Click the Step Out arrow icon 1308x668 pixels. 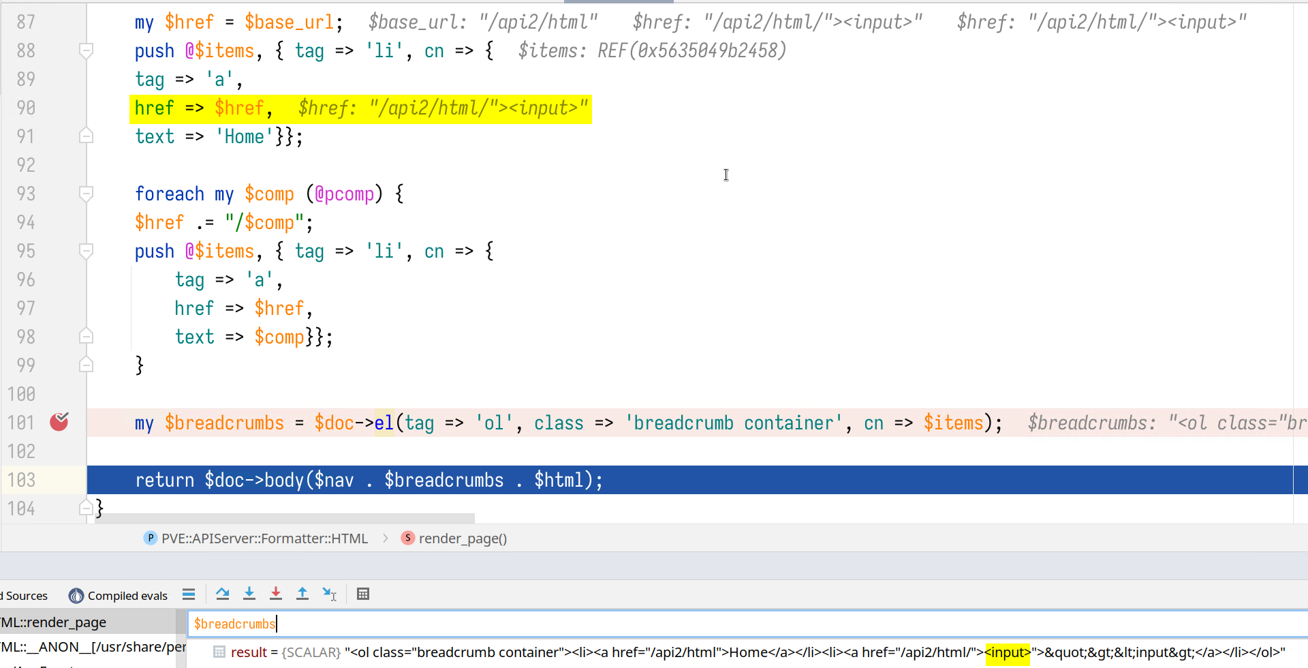point(302,594)
